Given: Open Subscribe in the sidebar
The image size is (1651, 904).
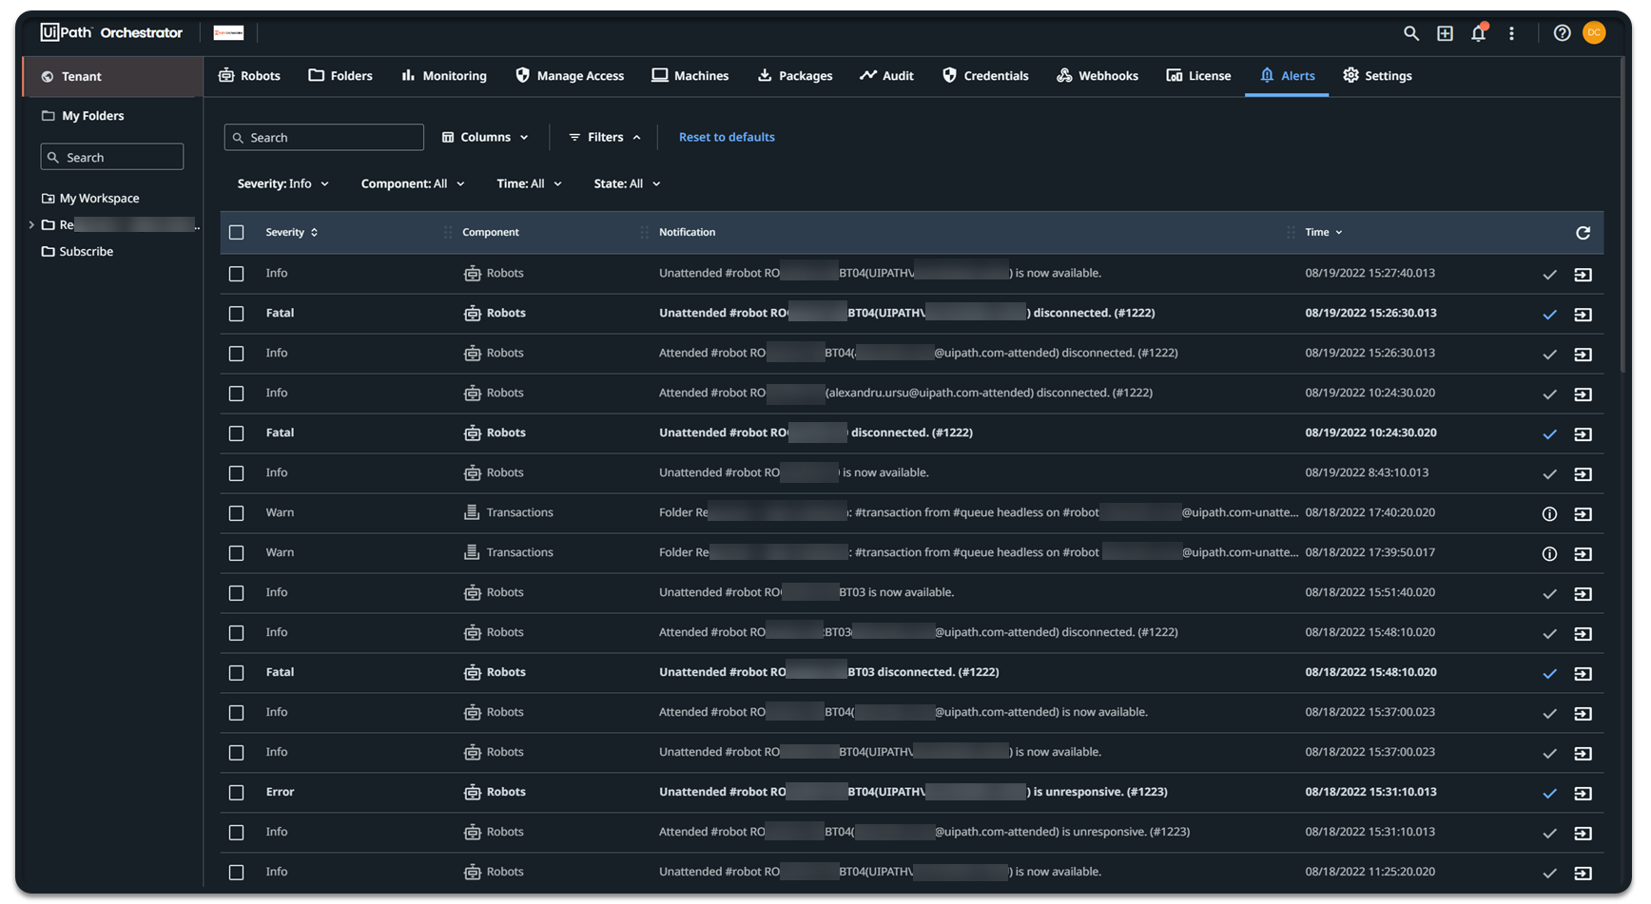Looking at the screenshot, I should (x=86, y=251).
